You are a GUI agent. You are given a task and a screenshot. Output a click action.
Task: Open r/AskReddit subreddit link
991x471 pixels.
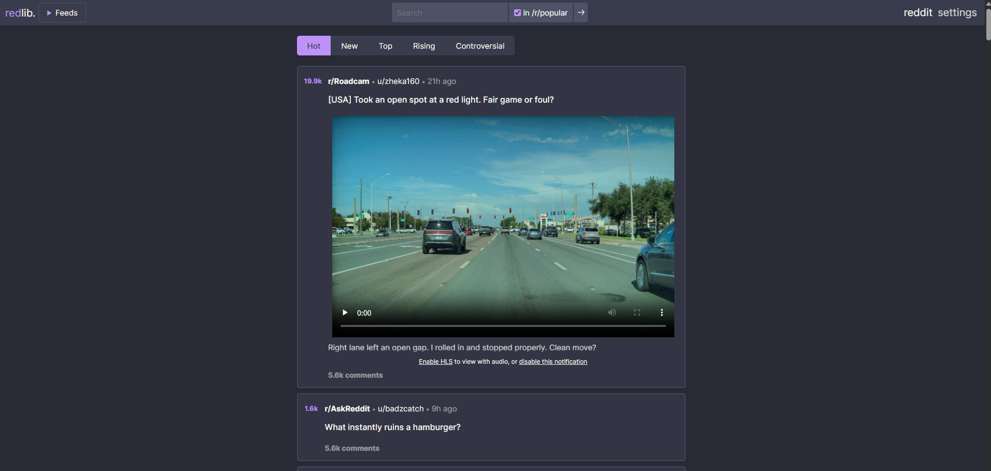pos(347,409)
